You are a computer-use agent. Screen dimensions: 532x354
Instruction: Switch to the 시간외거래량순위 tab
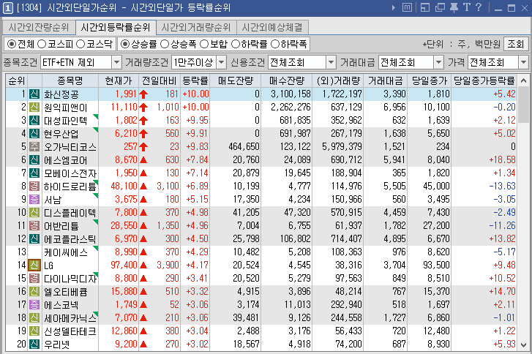(x=196, y=28)
